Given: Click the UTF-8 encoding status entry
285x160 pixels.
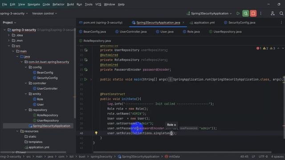Looking at the screenshot, I should pos(263,156).
